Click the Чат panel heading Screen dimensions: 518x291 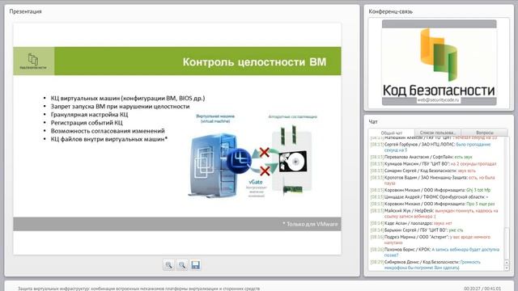click(x=373, y=122)
